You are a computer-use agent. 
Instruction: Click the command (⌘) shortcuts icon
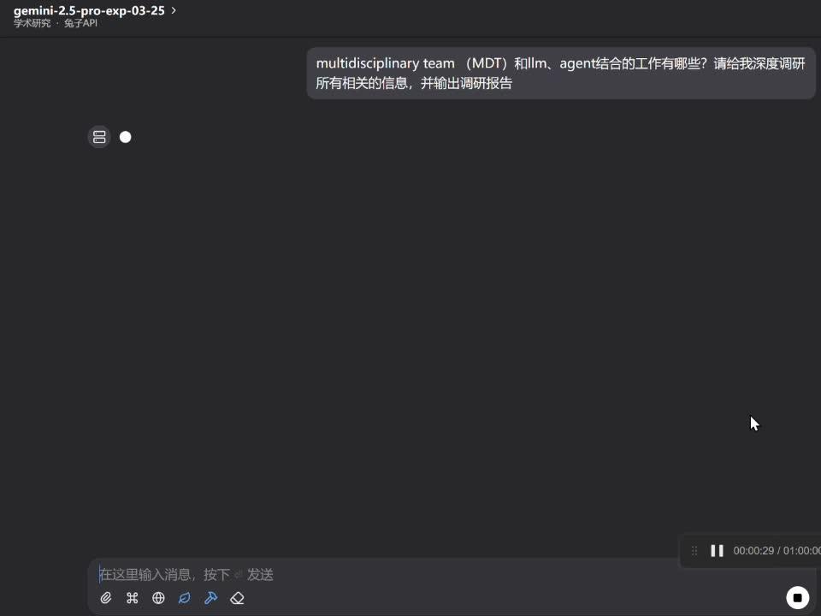coord(133,598)
